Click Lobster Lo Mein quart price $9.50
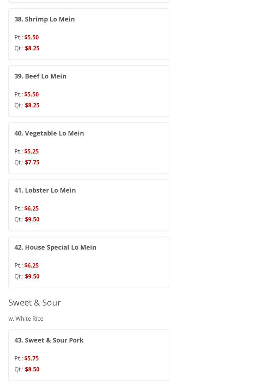Screen dimensions: 271x383 point(32,219)
